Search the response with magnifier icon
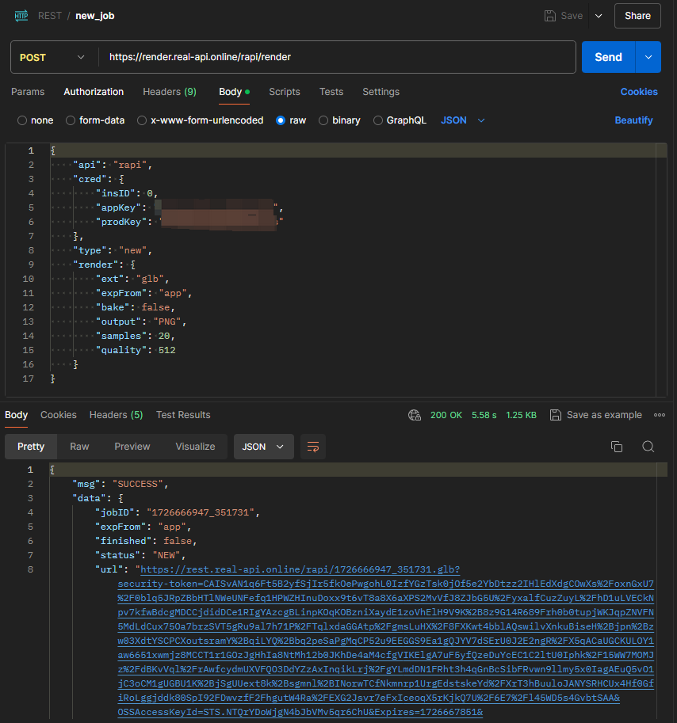This screenshot has width=677, height=723. pyautogui.click(x=648, y=447)
